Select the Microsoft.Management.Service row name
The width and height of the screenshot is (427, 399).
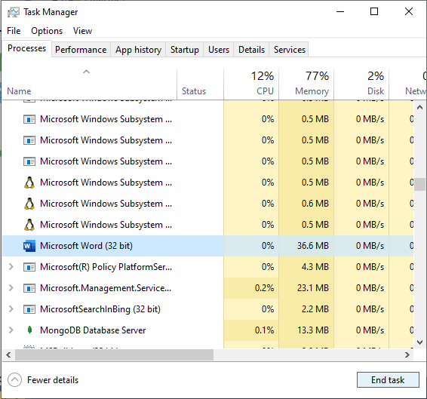coord(106,288)
